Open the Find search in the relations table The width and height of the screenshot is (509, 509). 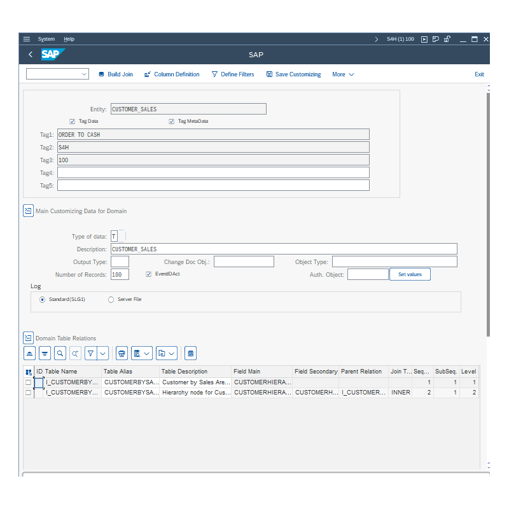60,353
